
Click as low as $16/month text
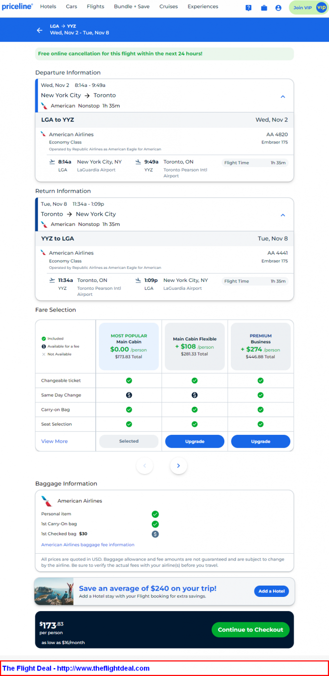coord(63,642)
